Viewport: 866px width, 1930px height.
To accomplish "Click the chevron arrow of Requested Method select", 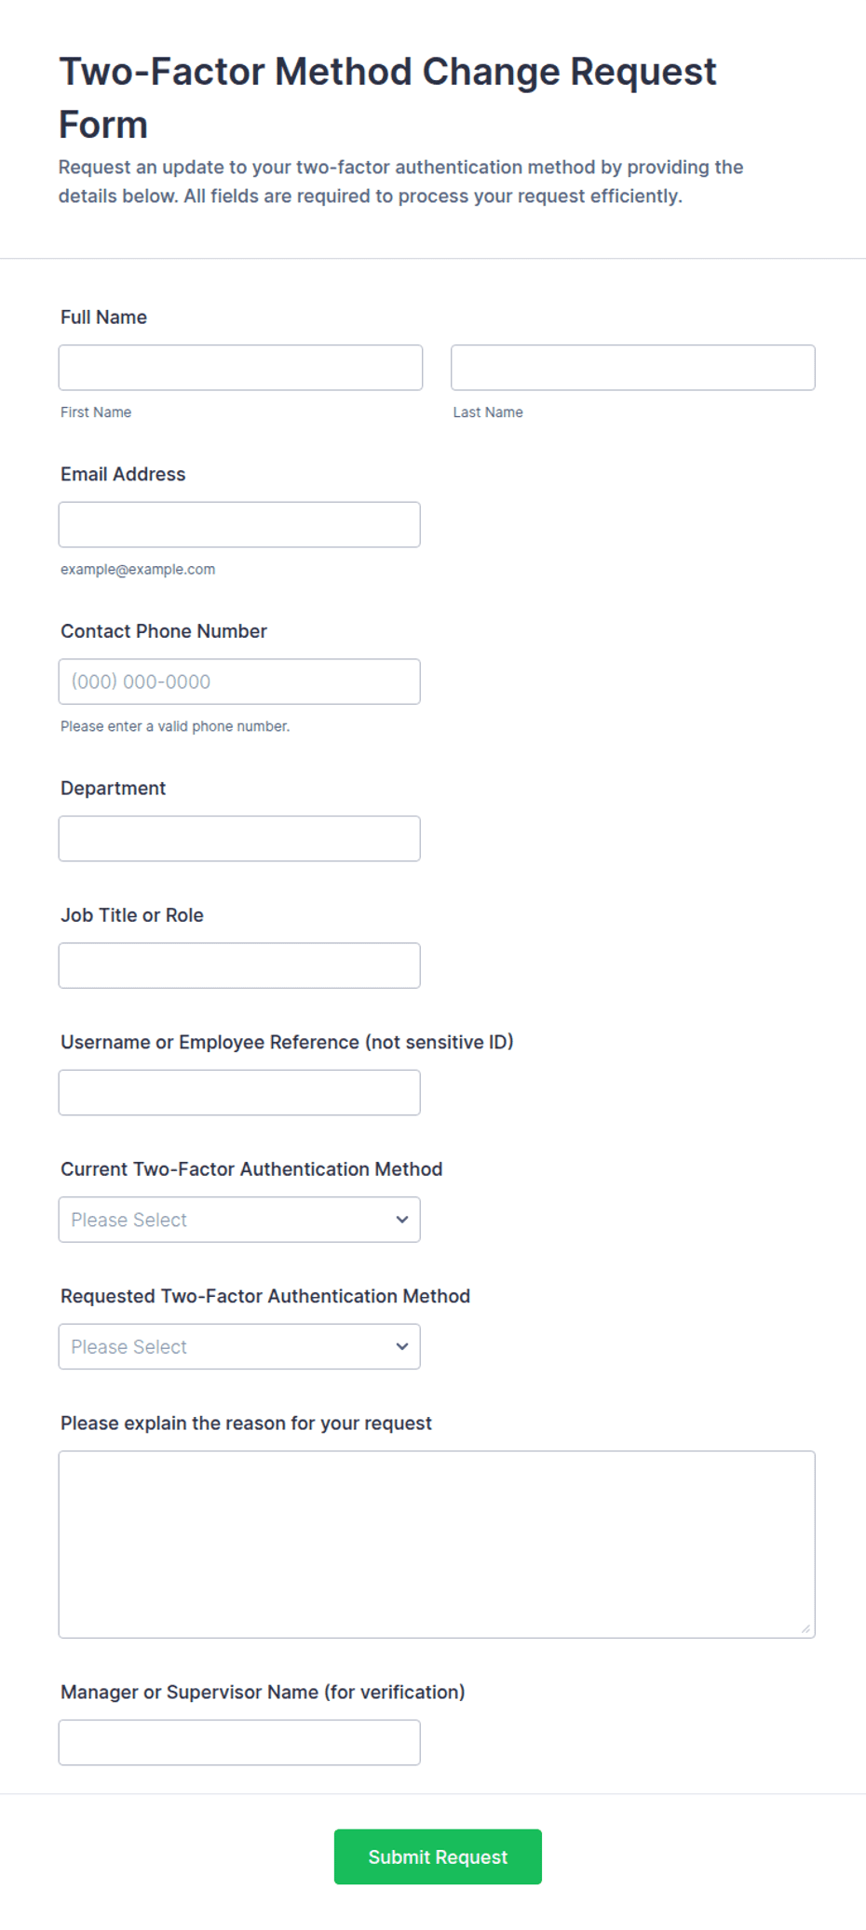I will pos(402,1347).
